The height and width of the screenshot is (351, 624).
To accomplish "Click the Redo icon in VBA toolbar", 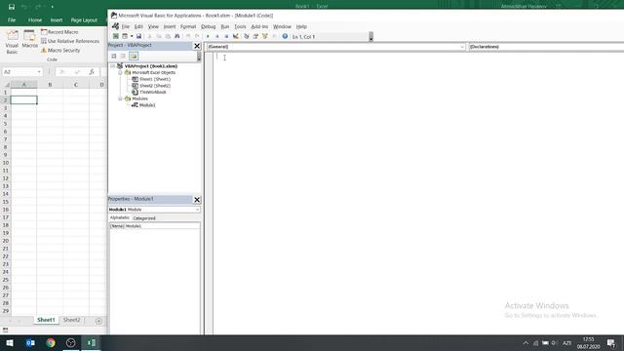I will 197,36.
